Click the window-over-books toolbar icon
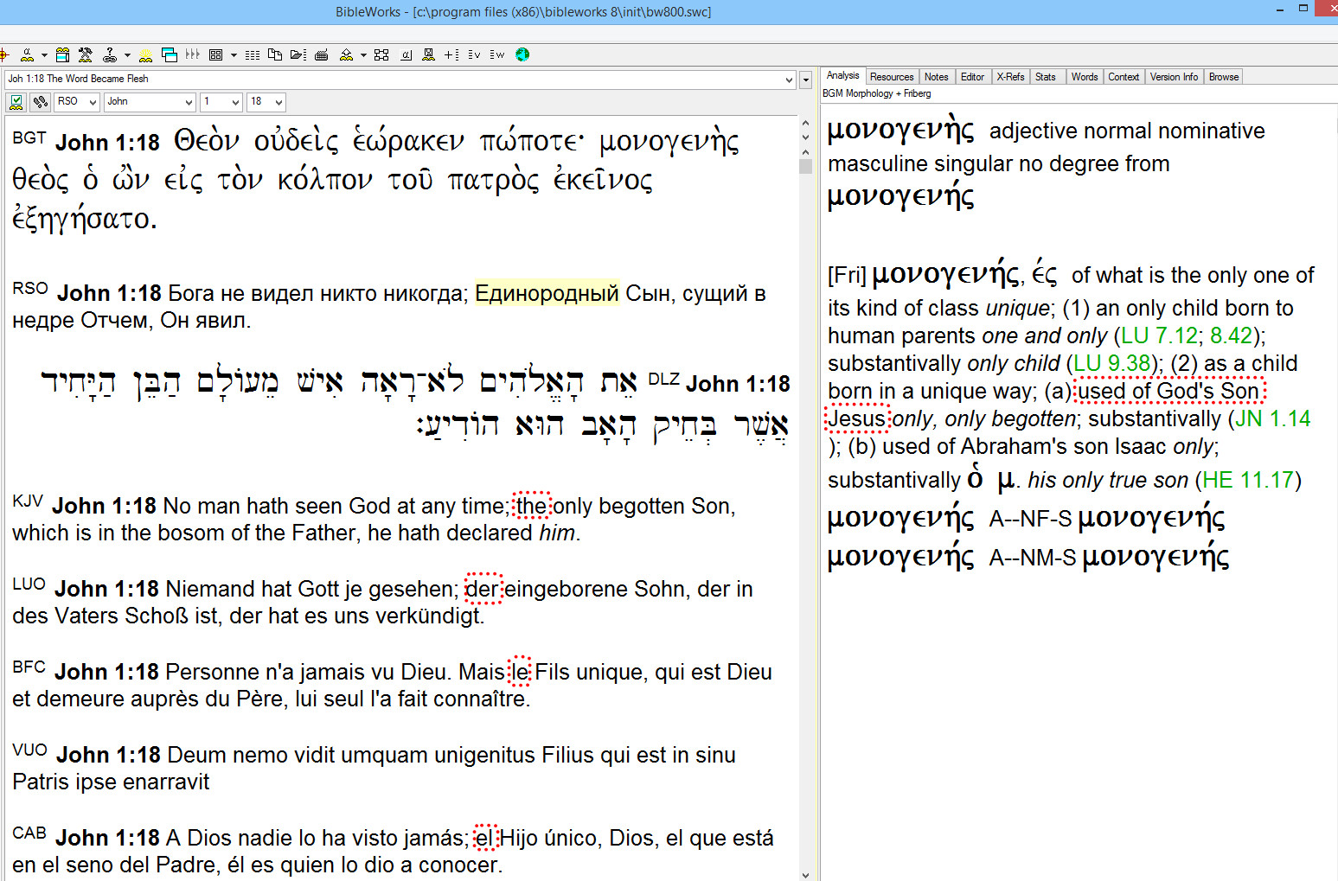The height and width of the screenshot is (881, 1338). coord(62,54)
